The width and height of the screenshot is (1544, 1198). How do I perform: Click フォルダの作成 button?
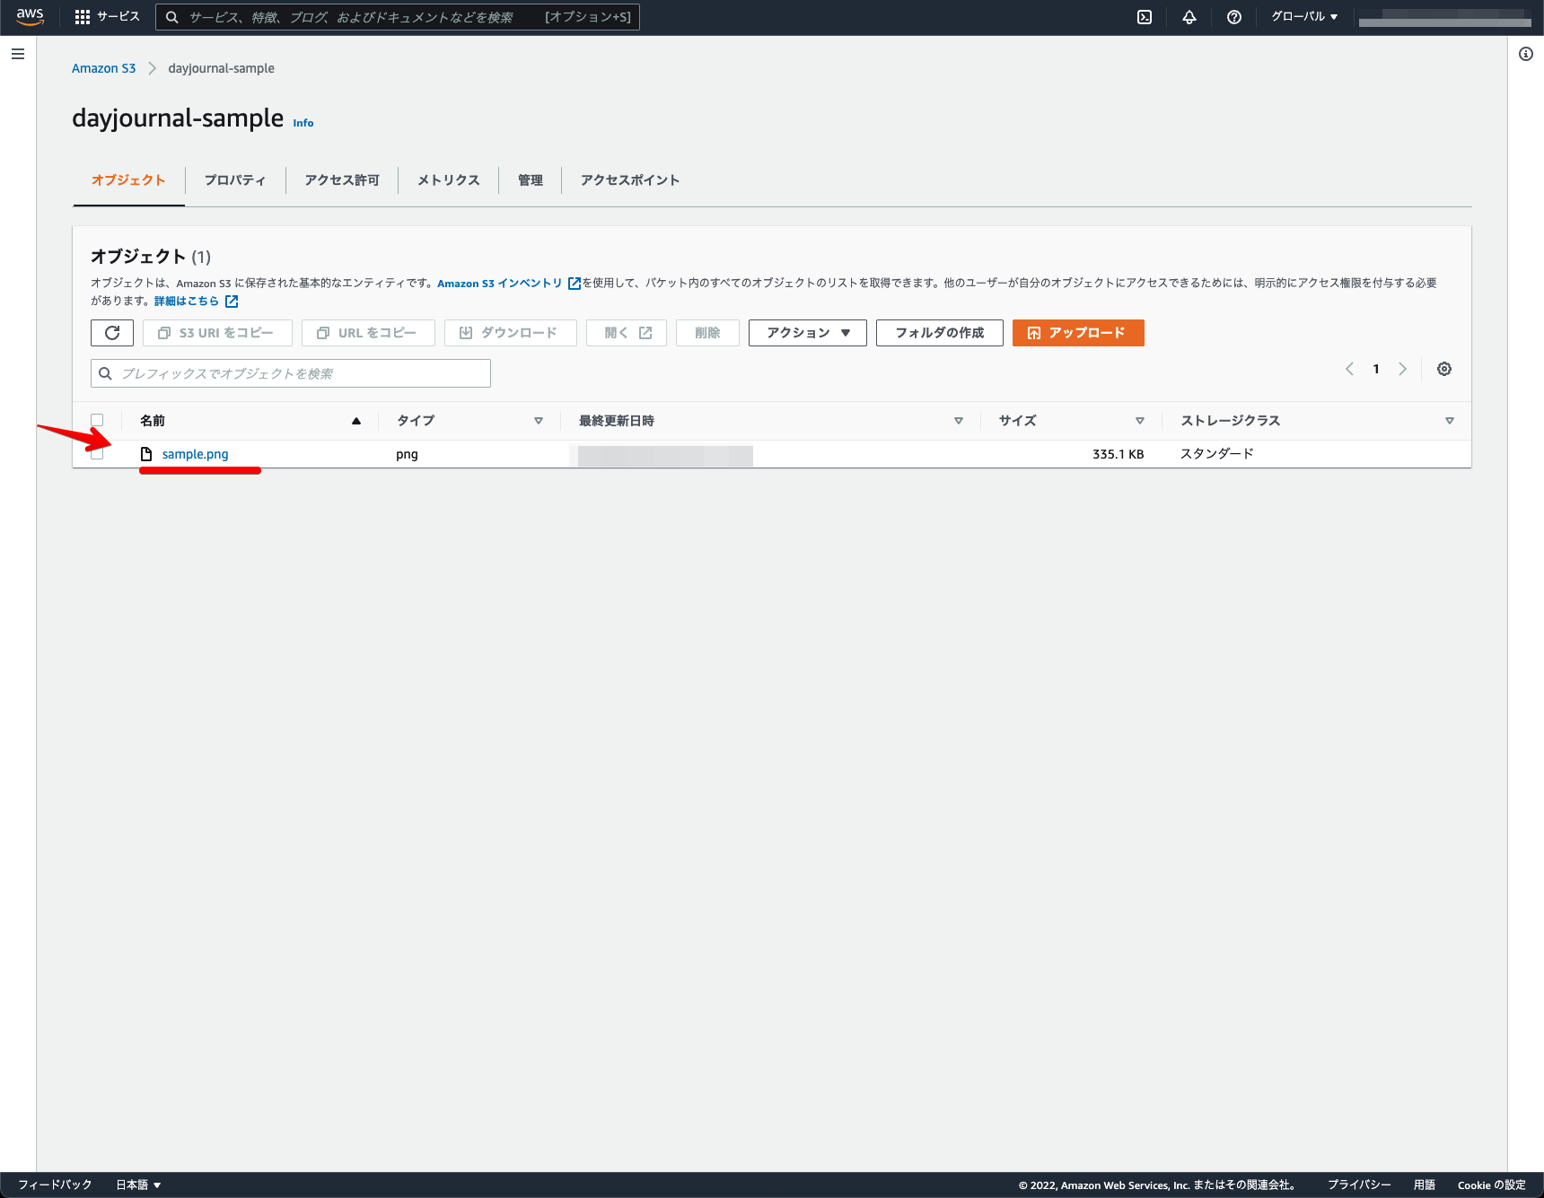coord(940,333)
